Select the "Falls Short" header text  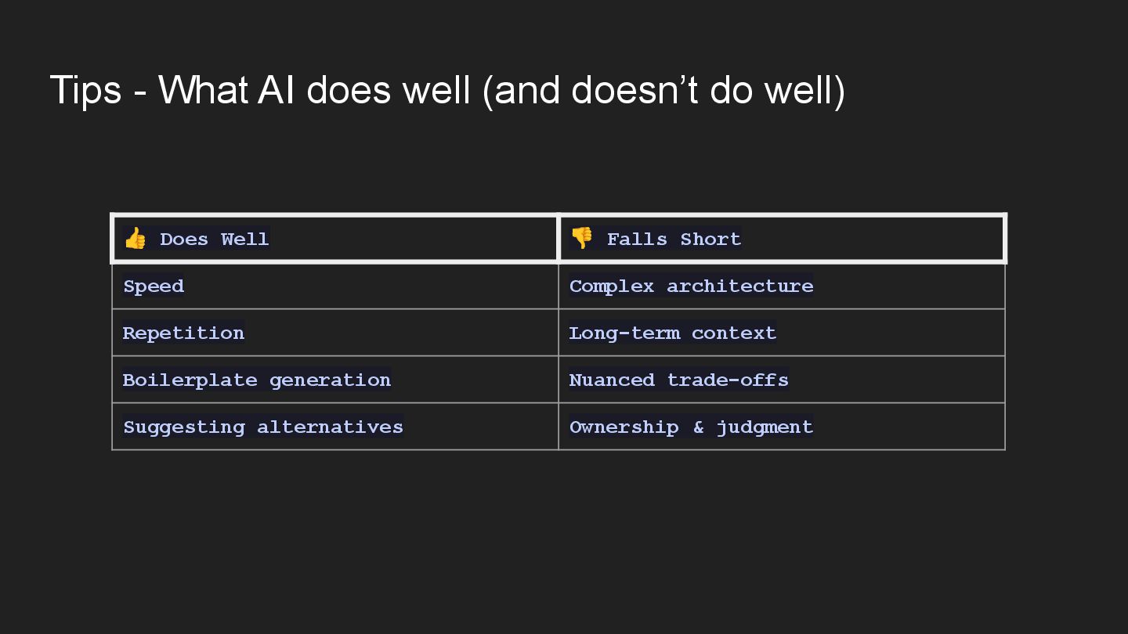click(674, 239)
